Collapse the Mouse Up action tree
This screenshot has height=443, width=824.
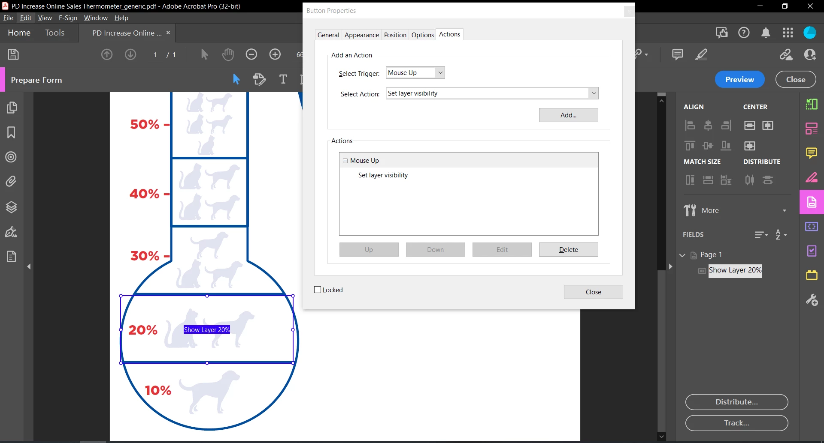tap(345, 161)
